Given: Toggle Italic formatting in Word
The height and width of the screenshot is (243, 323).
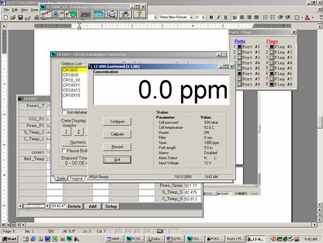Looking at the screenshot, I should [x=219, y=17].
